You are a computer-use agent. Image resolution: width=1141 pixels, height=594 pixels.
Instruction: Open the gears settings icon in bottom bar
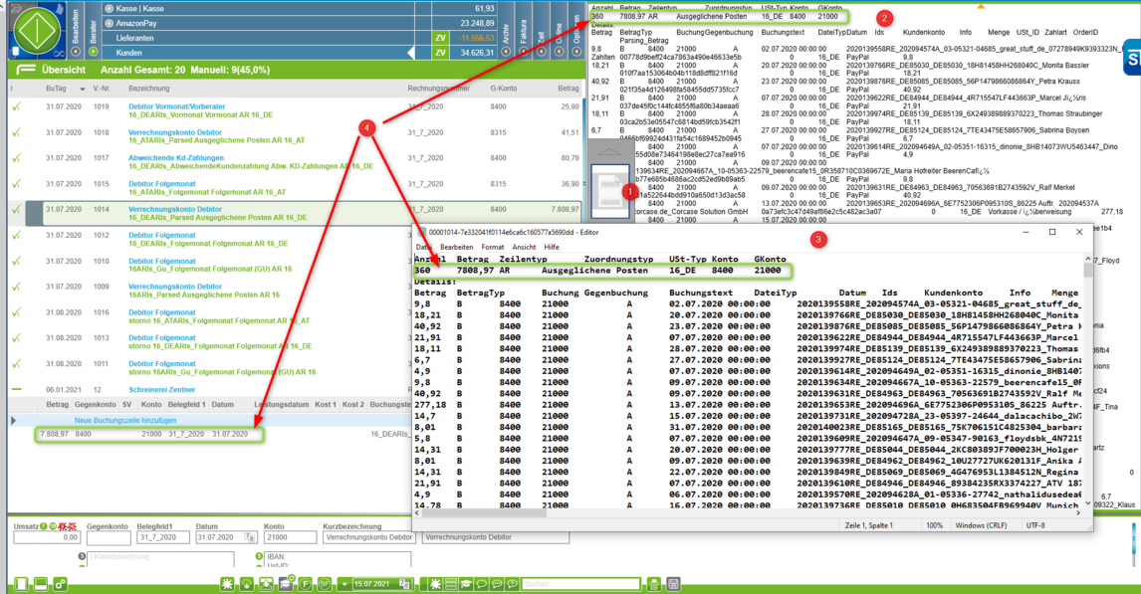60,584
